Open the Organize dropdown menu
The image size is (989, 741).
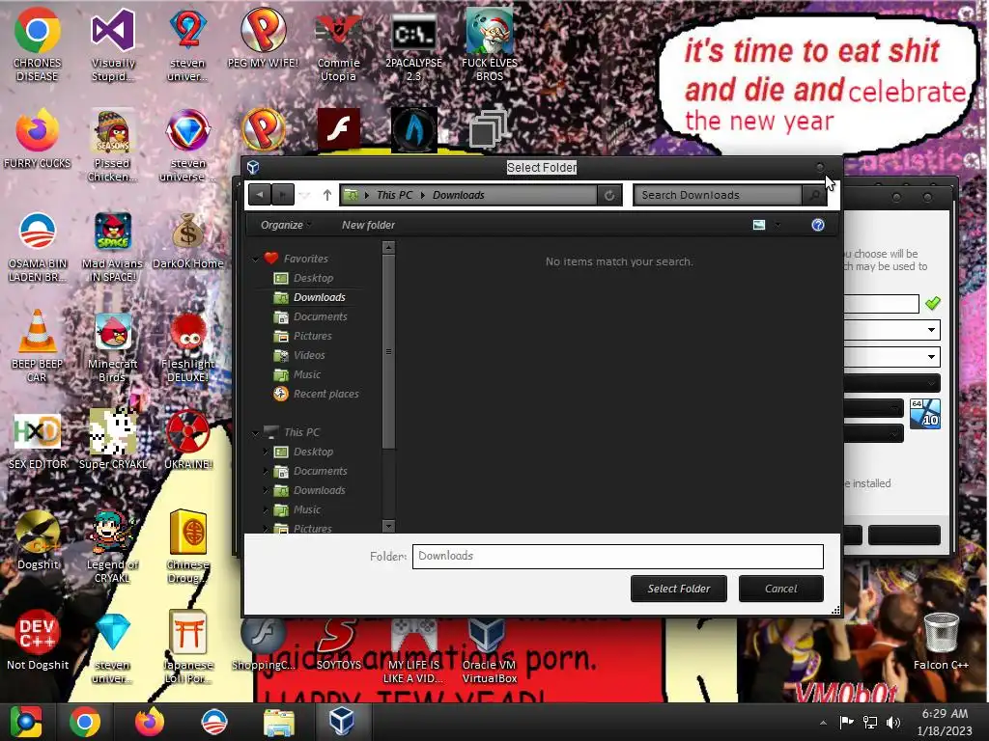pyautogui.click(x=285, y=225)
